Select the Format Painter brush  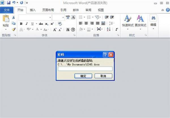pyautogui.click(x=14, y=29)
